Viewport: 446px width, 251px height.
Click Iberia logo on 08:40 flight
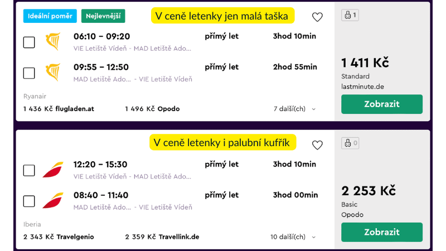point(53,200)
